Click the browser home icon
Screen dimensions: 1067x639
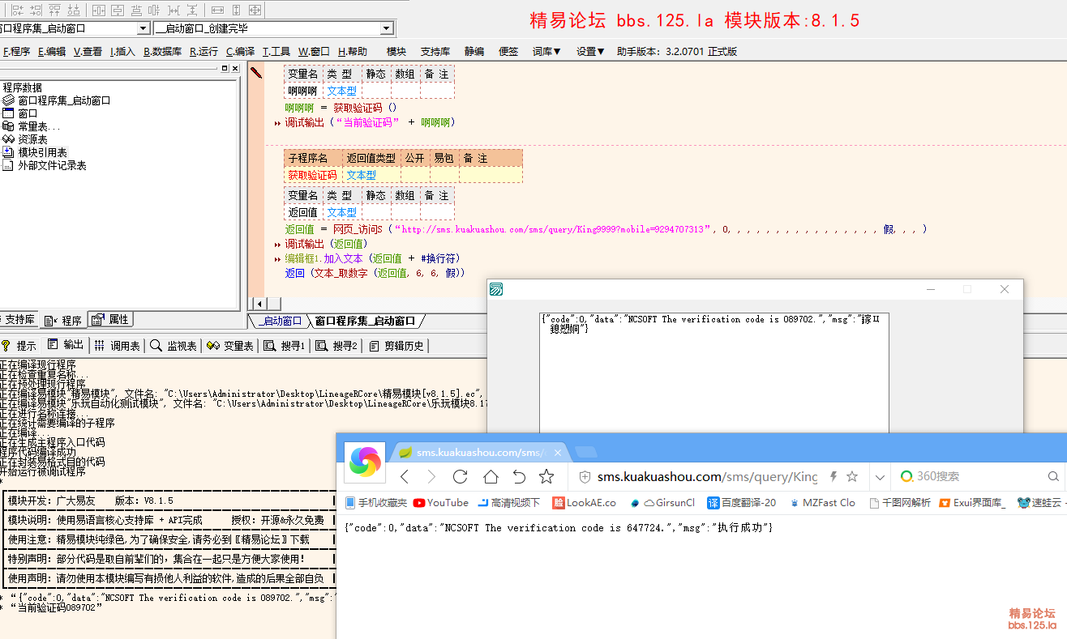coord(491,477)
